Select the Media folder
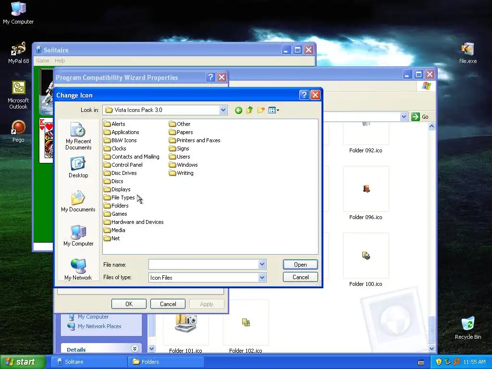The image size is (492, 369). click(114, 230)
